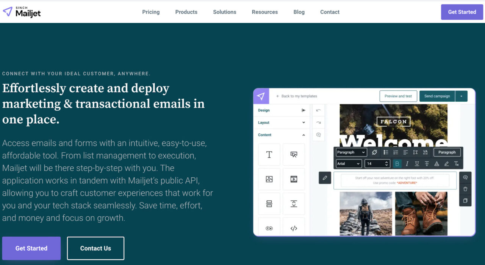Screen dimensions: 485x265
Task: Go to the Blog page
Action: [x=299, y=12]
